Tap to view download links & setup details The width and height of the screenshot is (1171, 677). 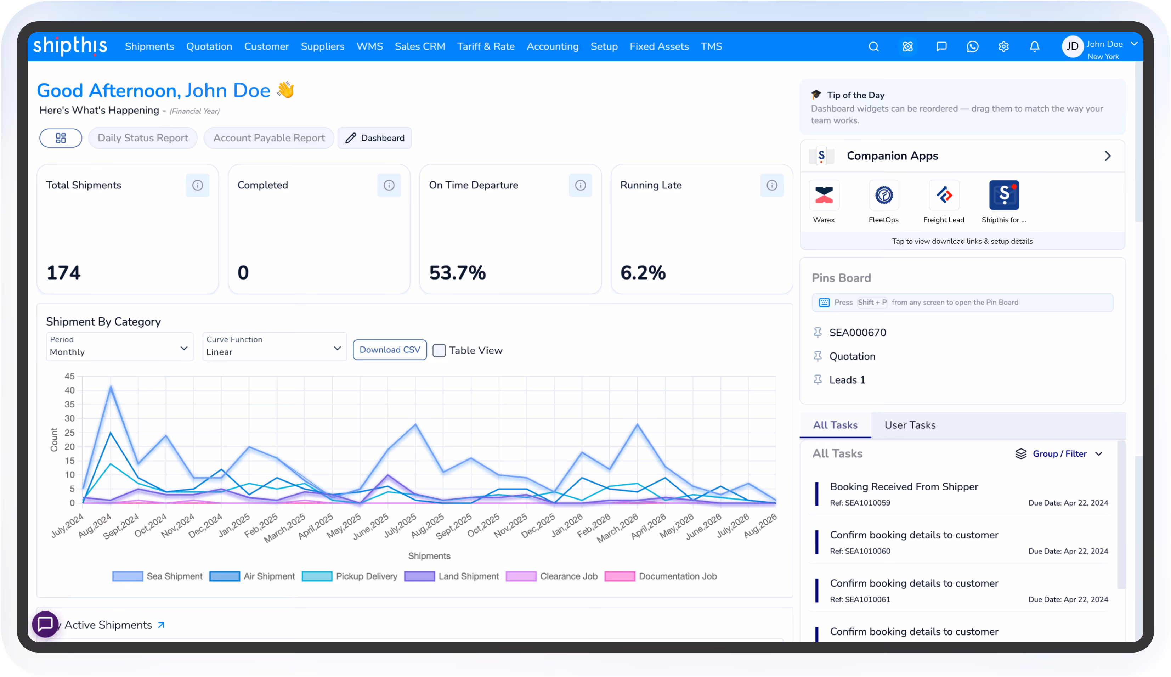click(962, 241)
